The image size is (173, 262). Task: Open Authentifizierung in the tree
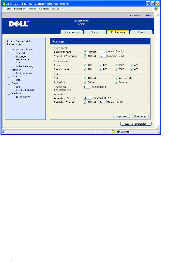24,66
